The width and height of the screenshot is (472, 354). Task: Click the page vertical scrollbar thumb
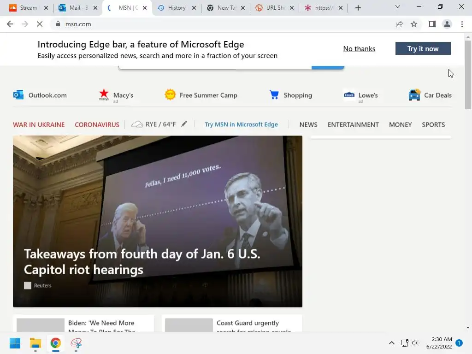click(468, 75)
